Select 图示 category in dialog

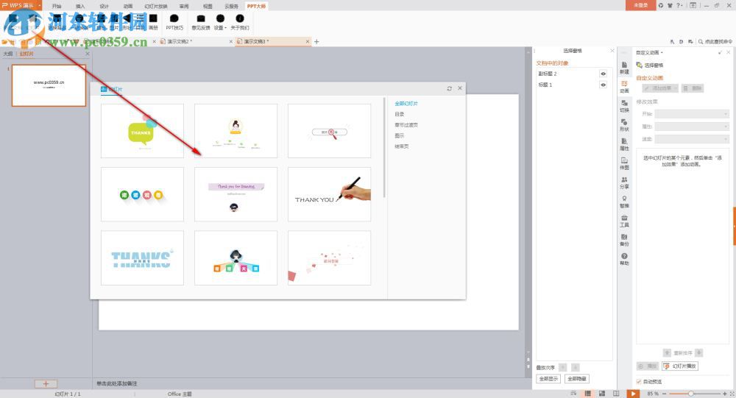[400, 135]
